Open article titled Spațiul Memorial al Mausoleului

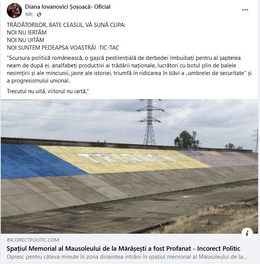coord(124,248)
